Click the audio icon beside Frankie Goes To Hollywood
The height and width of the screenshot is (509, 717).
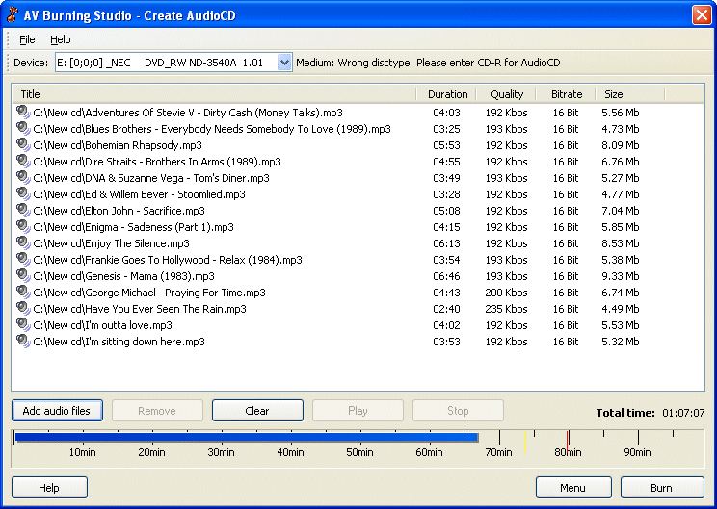(x=23, y=259)
